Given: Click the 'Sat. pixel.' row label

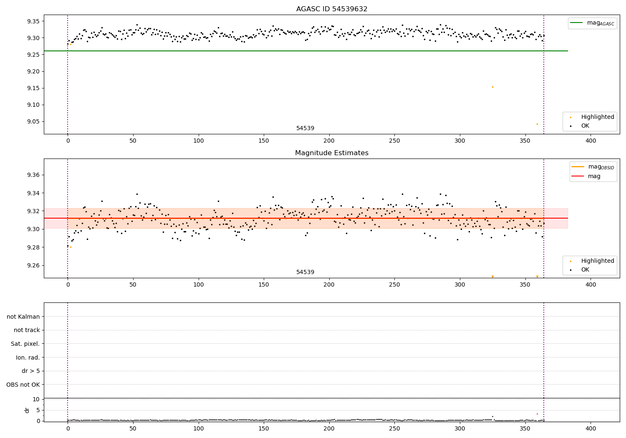Looking at the screenshot, I should (25, 344).
